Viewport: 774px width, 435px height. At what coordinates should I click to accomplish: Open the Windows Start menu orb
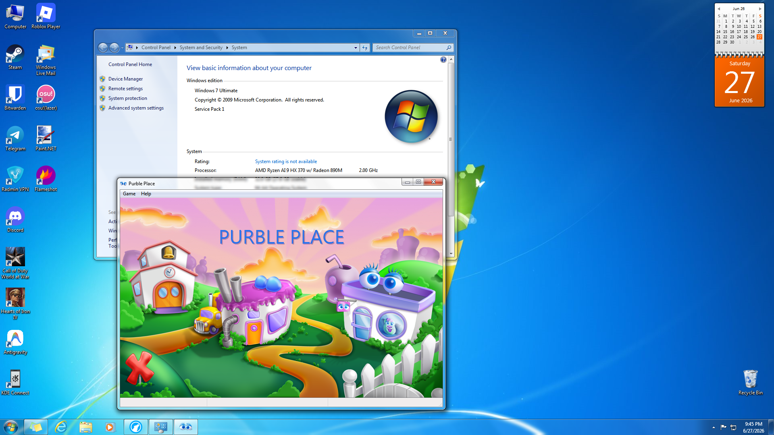click(11, 427)
